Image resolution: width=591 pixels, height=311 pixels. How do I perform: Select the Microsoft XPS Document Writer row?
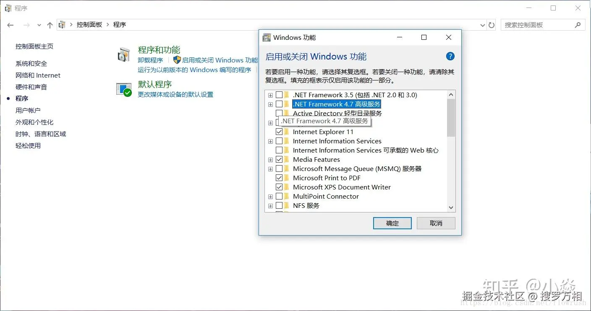[342, 187]
